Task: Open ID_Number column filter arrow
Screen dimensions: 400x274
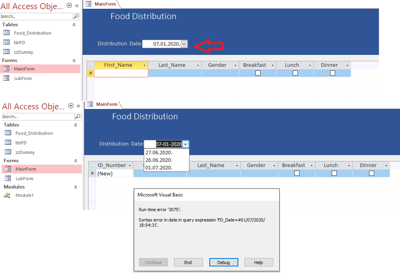Action: [129, 165]
